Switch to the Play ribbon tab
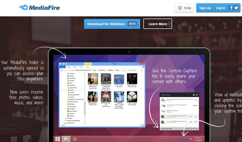The image size is (242, 142). click(88, 67)
